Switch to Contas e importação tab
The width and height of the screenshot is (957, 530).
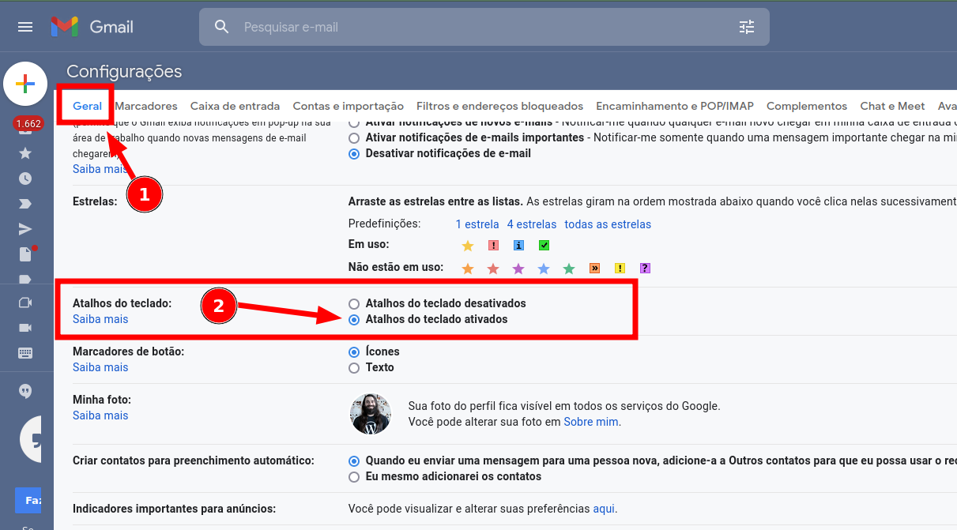pos(348,106)
